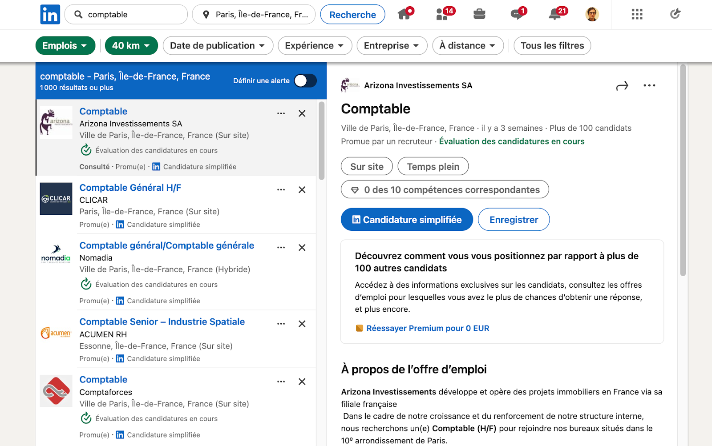Dismiss the Nomadia job listing
This screenshot has height=446, width=712.
302,248
